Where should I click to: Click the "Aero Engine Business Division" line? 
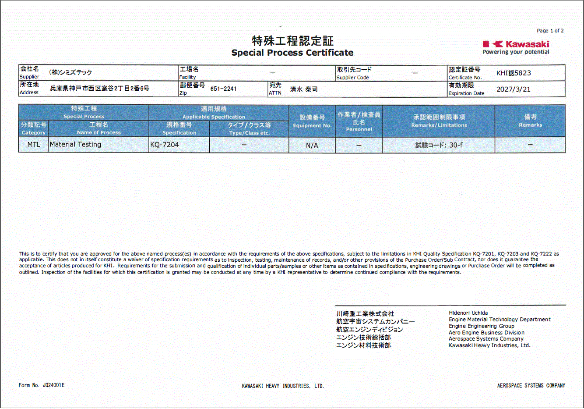click(x=486, y=333)
